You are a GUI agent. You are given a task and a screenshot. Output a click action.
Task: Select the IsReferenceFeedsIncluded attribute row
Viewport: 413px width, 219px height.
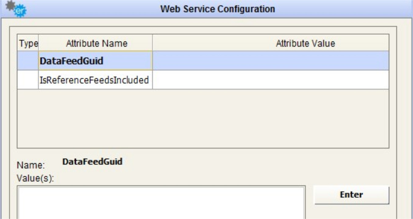[95, 80]
